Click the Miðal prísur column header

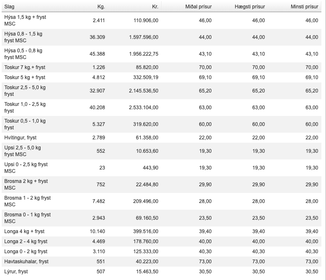[x=198, y=7]
